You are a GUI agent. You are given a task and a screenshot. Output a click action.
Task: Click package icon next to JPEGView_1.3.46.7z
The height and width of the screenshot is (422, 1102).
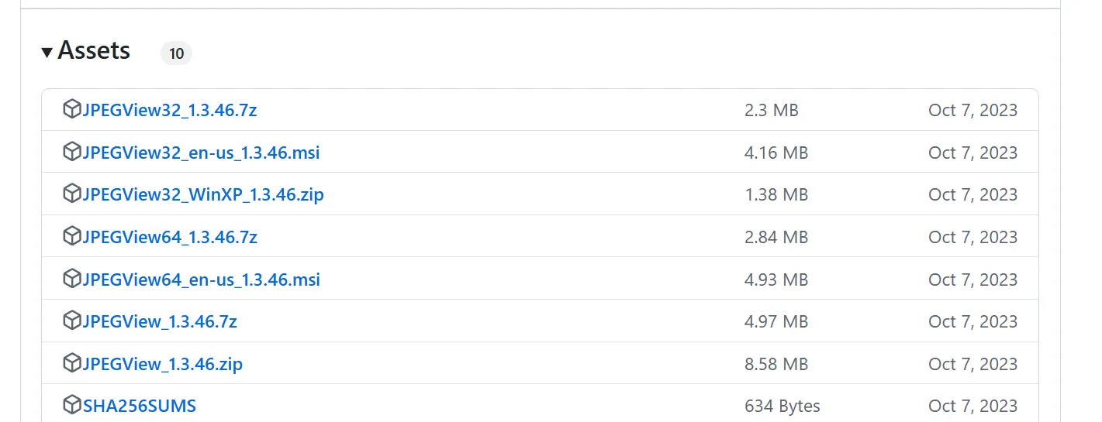pyautogui.click(x=72, y=321)
